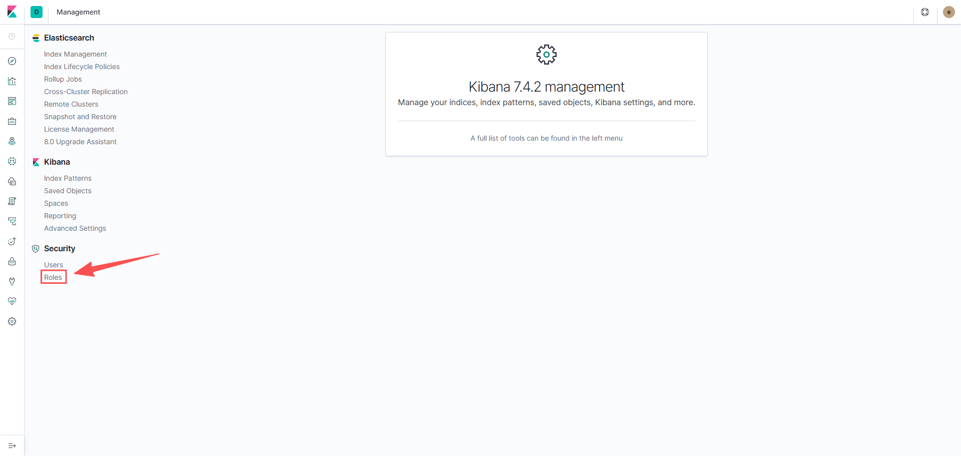This screenshot has width=961, height=456.
Task: Open Roles under Security
Action: [x=53, y=277]
